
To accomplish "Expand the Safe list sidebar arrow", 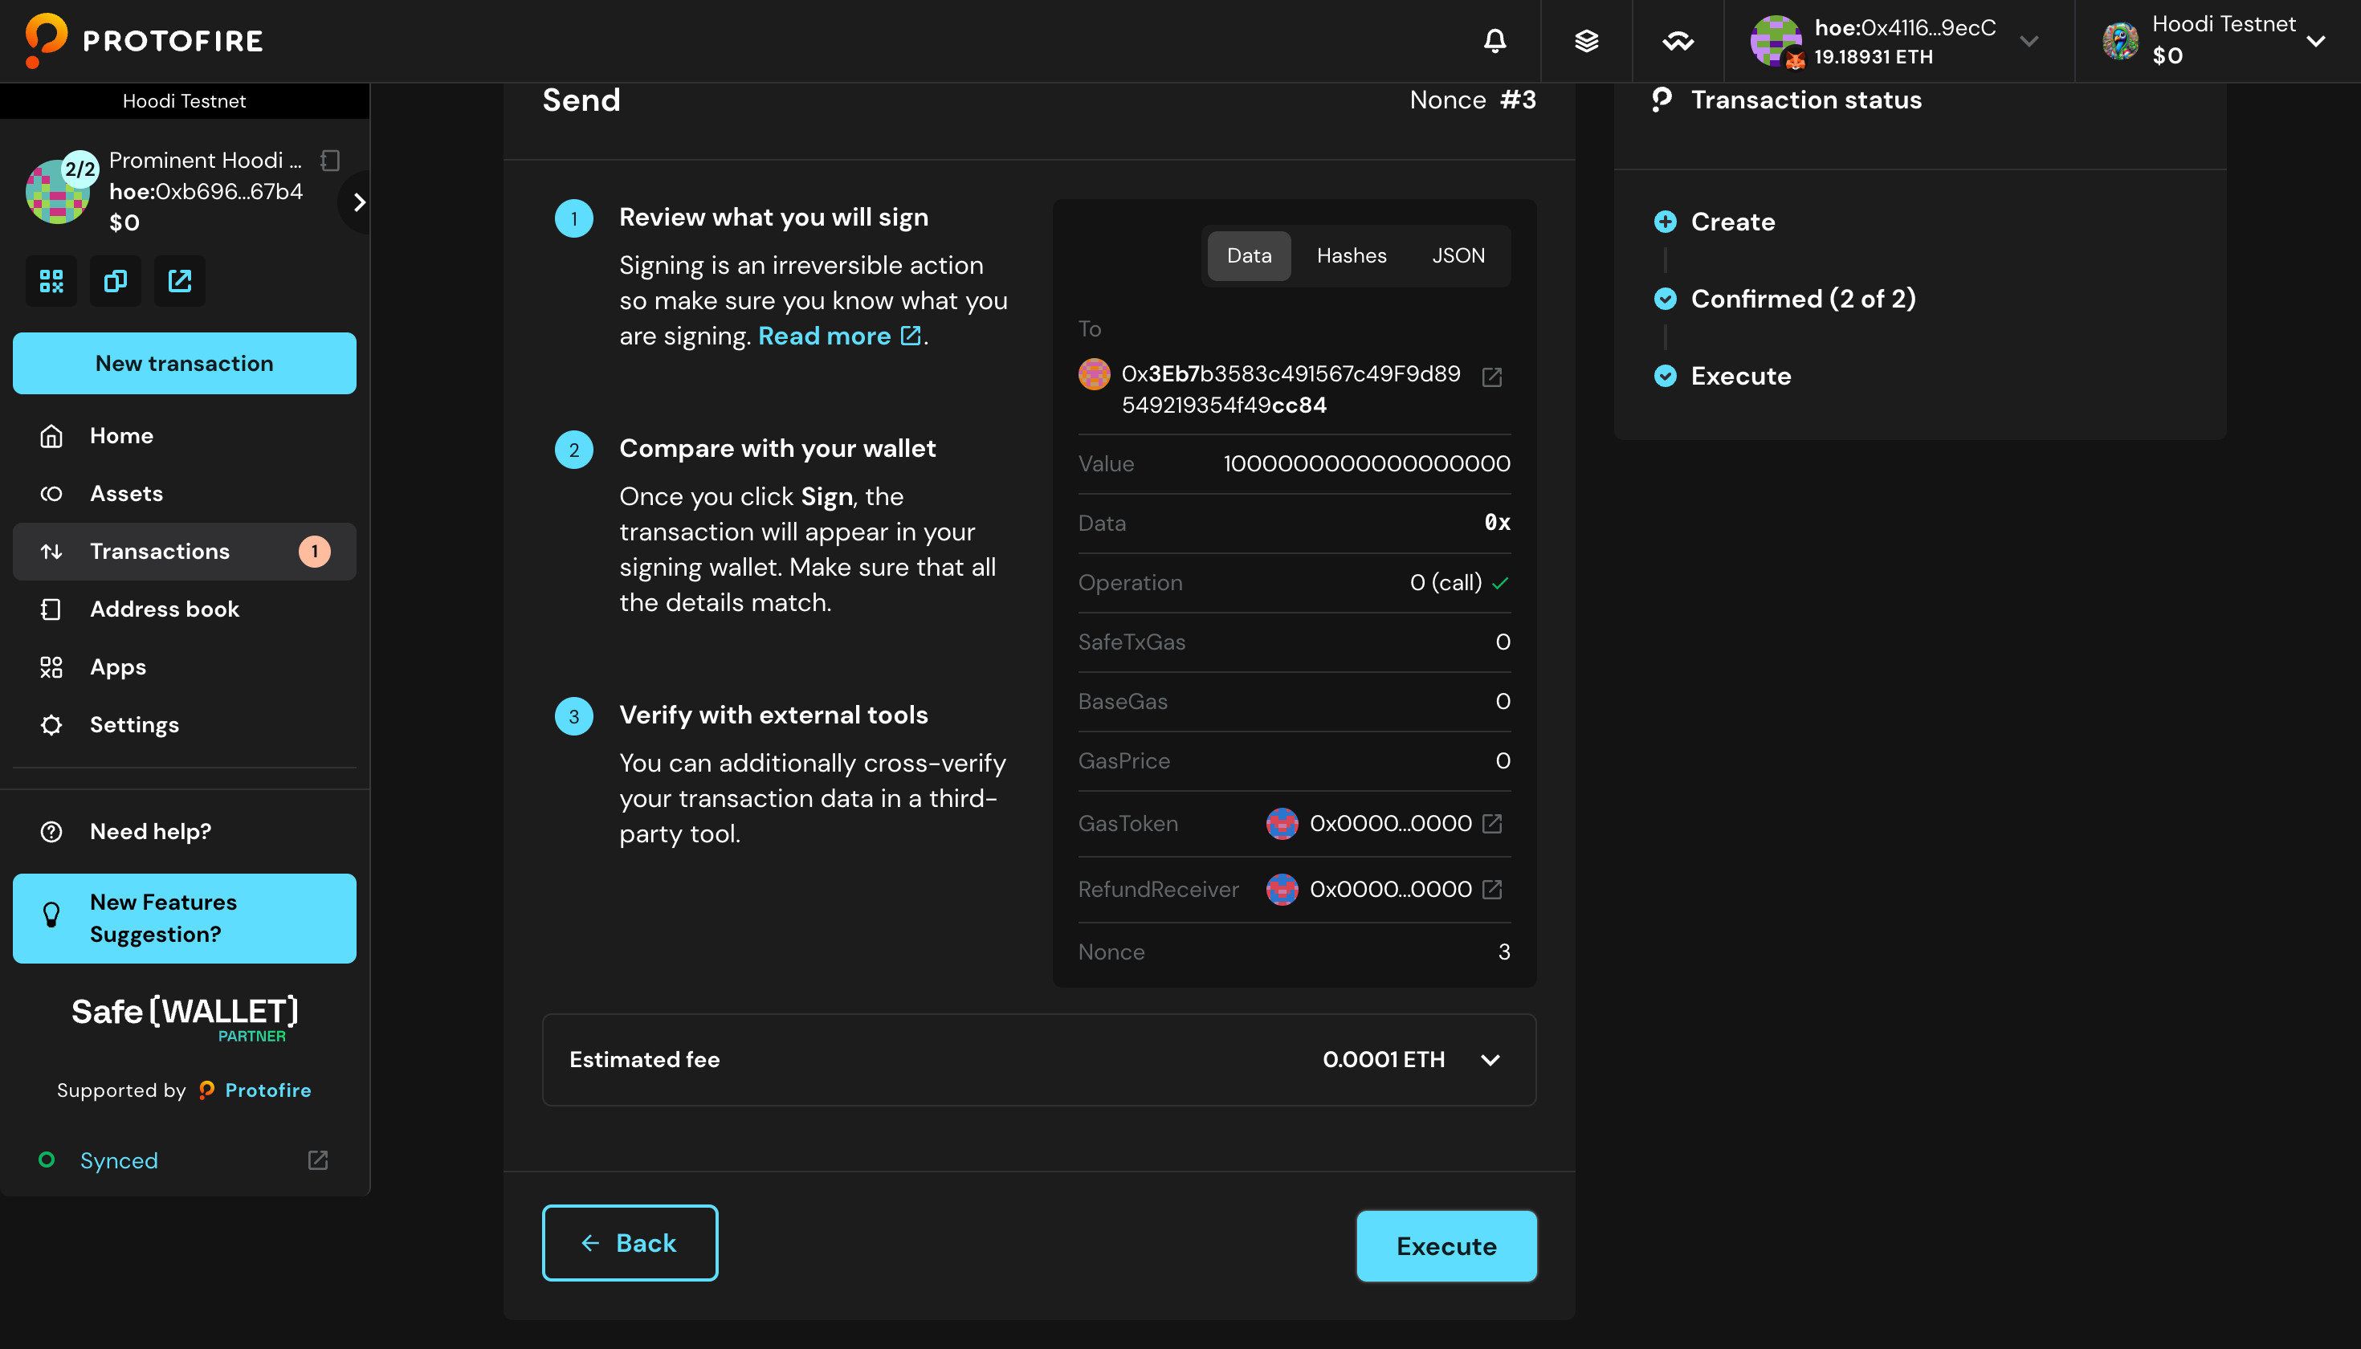I will tap(359, 202).
